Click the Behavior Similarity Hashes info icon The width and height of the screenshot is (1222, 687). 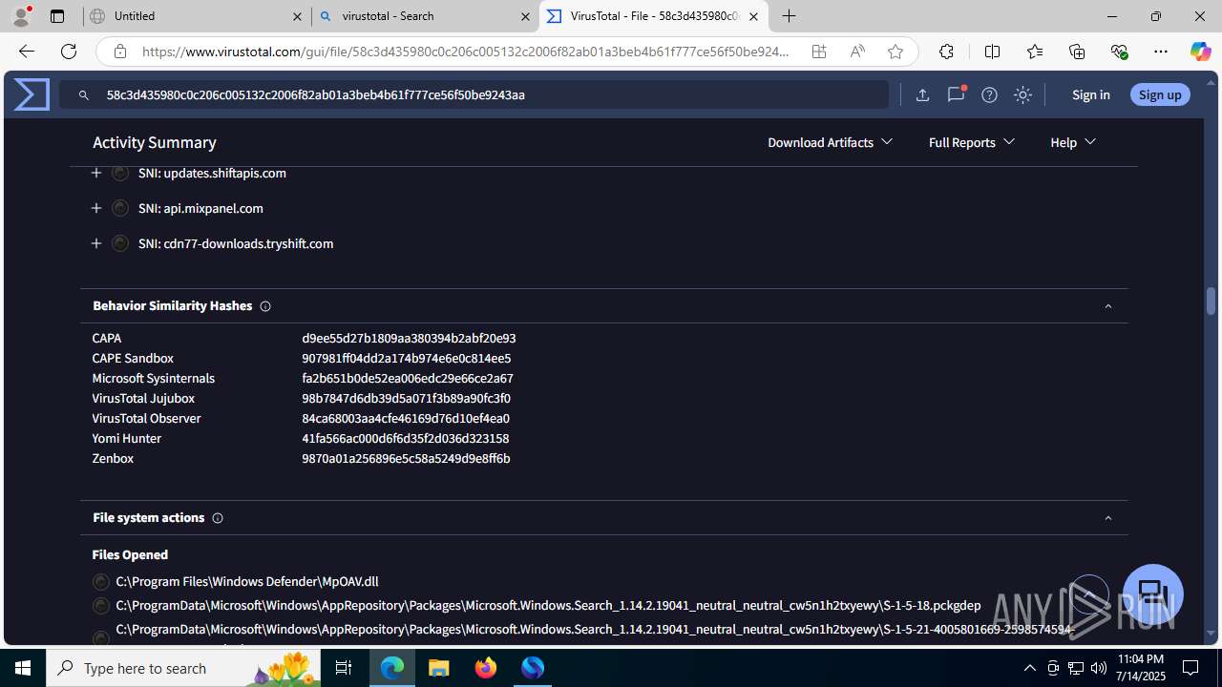[x=265, y=306]
